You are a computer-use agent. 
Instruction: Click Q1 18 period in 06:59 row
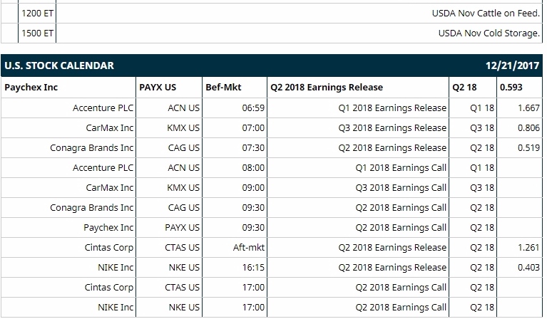(x=482, y=108)
